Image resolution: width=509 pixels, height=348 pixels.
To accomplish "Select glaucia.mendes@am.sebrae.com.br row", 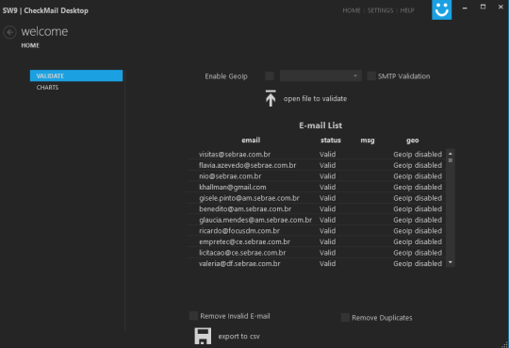I will coord(316,220).
